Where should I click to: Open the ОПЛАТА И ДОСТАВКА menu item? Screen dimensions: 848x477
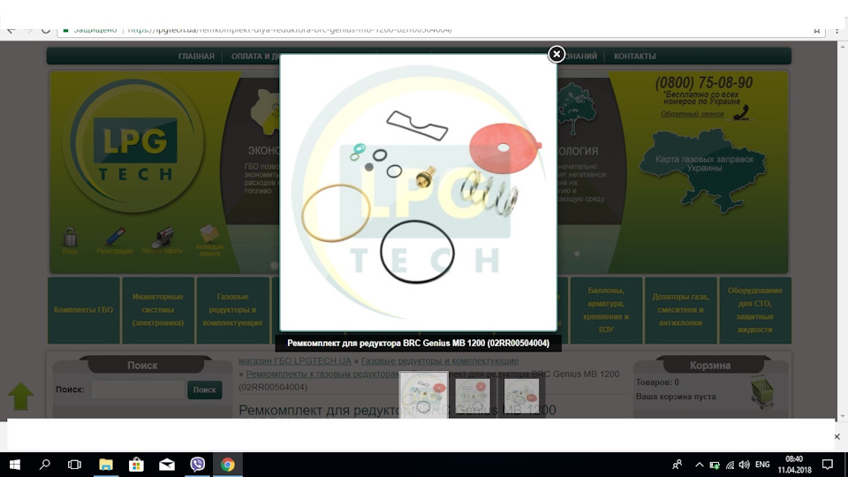255,57
